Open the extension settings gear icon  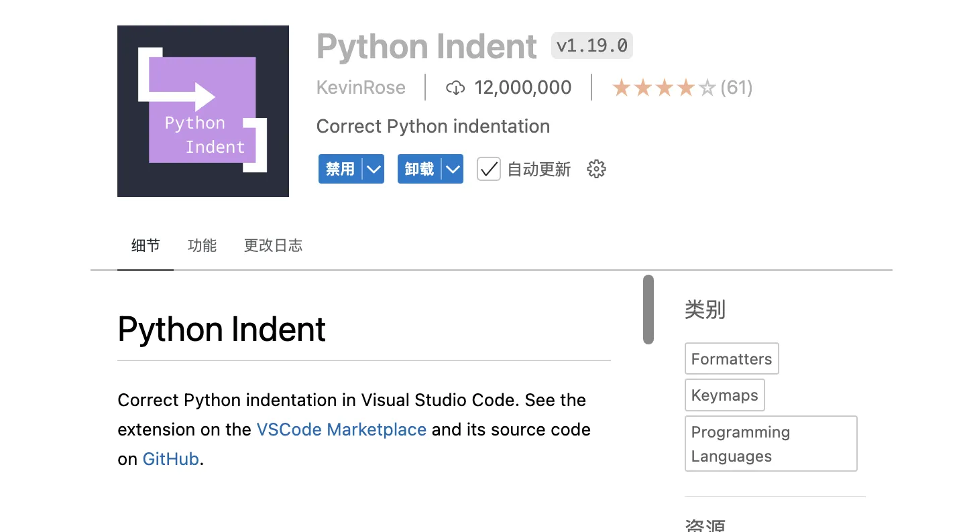(x=596, y=170)
